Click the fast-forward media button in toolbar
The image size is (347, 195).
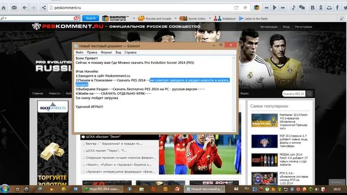pos(283,8)
